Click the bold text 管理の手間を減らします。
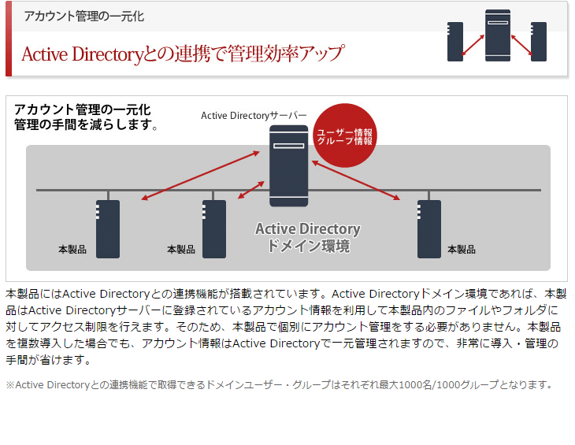The image size is (575, 445). click(86, 124)
